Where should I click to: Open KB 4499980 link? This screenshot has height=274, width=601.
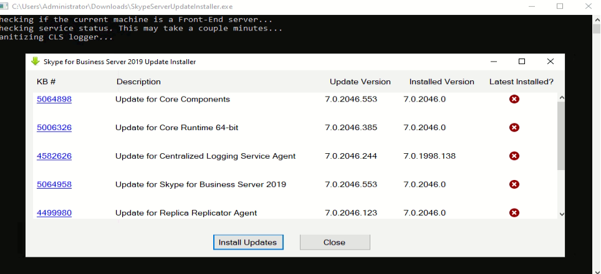click(x=54, y=212)
